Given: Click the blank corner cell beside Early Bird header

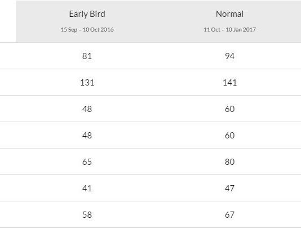Looking at the screenshot, I should (x=8, y=21).
